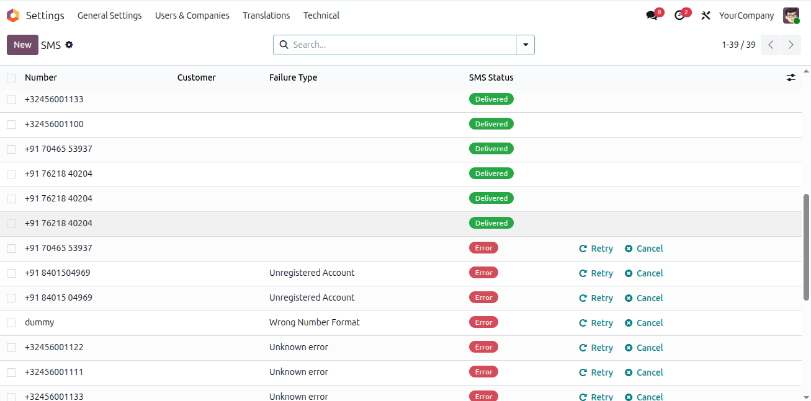Screen dimensions: 811x401
Task: Tick checkbox for +32456001111 row
Action: 11,372
